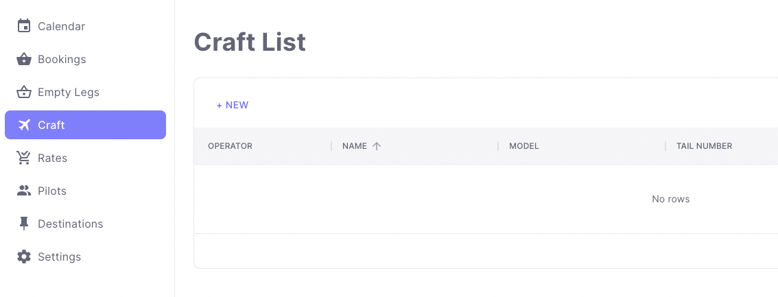The image size is (778, 297).
Task: Sort by the Operator column header
Action: click(230, 146)
